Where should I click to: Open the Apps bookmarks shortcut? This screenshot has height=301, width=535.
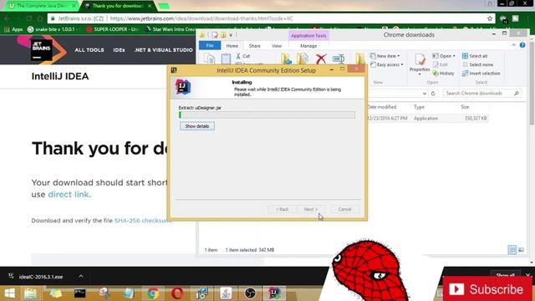click(x=13, y=29)
